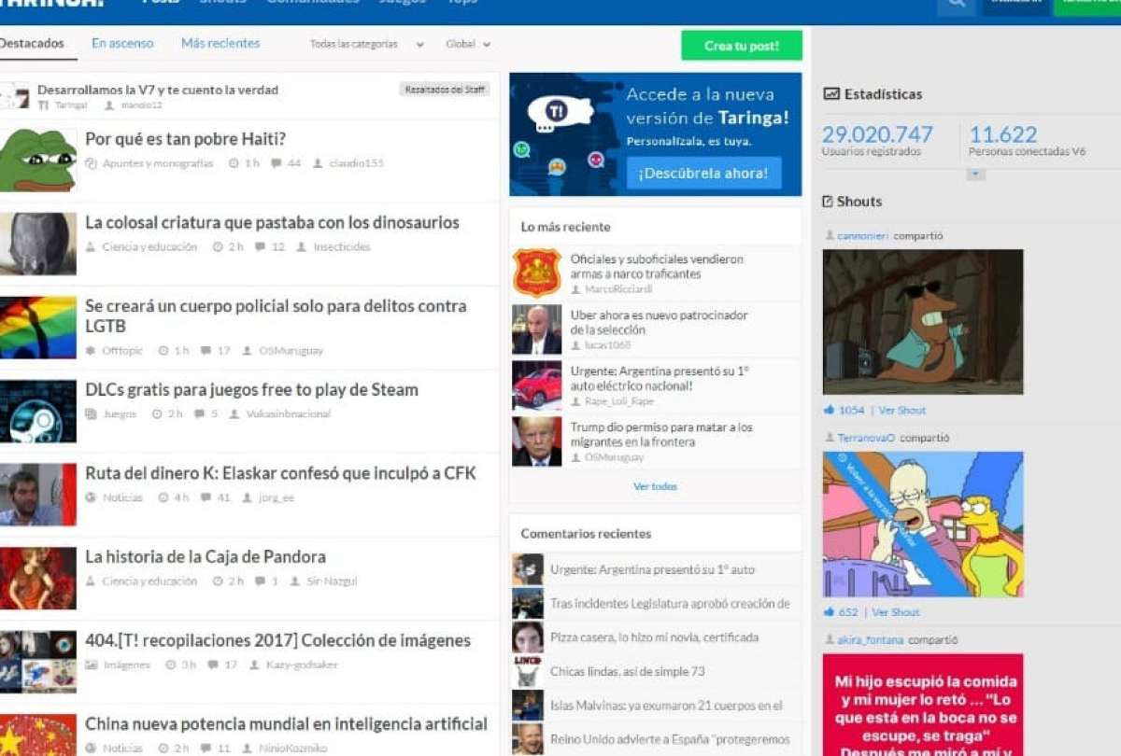The width and height of the screenshot is (1121, 756).
Task: Open 'Ver Shout' link under cannonieri's image
Action: [901, 411]
